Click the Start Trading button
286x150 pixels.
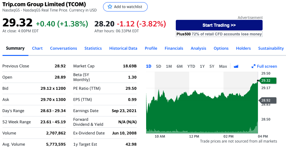219,25
